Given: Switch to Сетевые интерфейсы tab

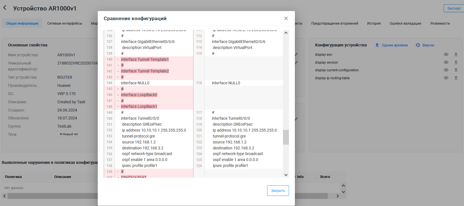Looking at the screenshot, I should point(65,23).
